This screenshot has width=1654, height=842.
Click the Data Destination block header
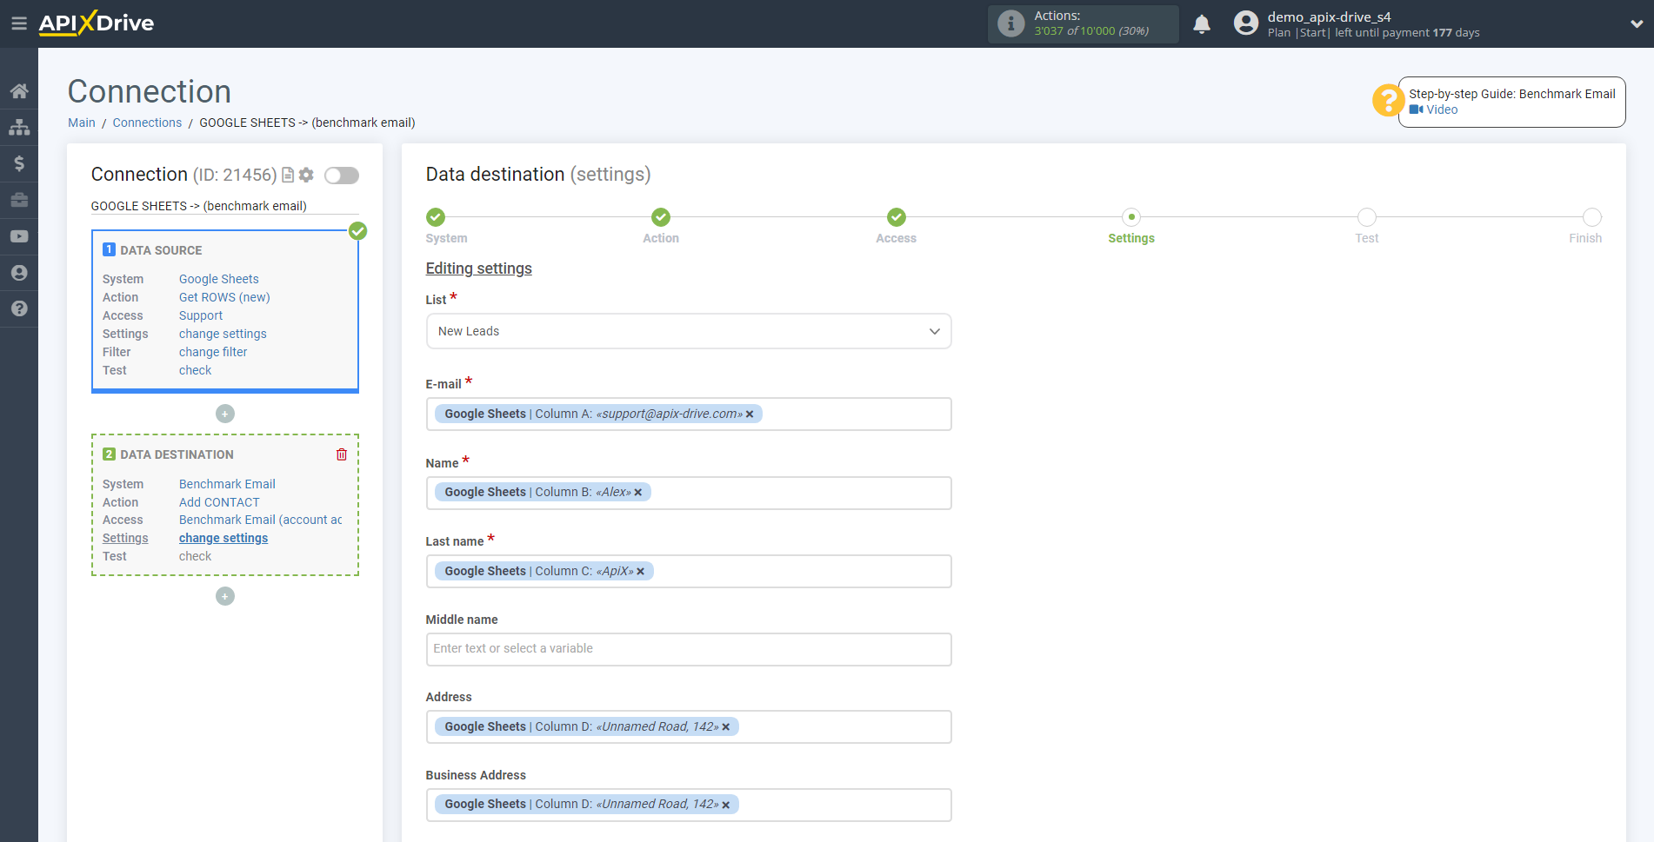coord(177,454)
